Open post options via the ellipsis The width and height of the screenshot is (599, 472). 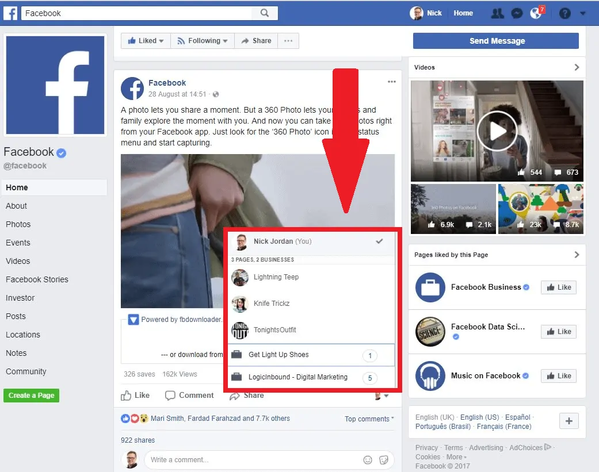click(x=392, y=82)
